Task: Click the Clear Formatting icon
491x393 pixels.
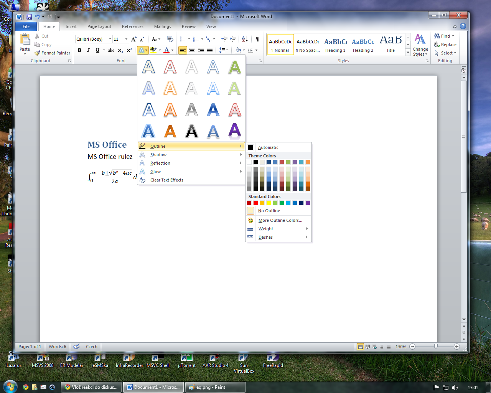Action: (170, 39)
